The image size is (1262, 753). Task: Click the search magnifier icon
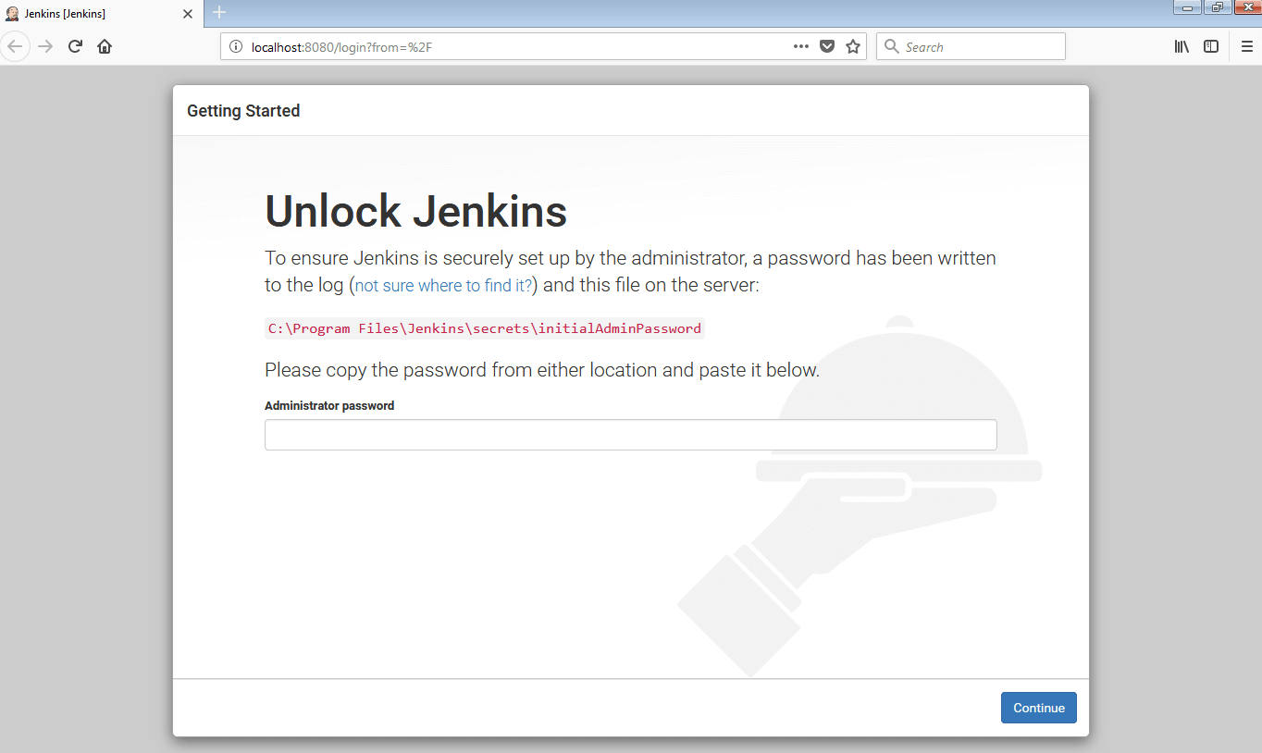click(892, 46)
